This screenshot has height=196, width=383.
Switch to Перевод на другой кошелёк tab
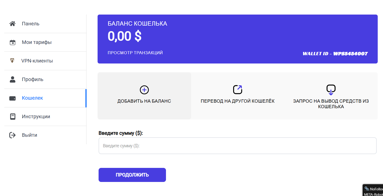(238, 96)
